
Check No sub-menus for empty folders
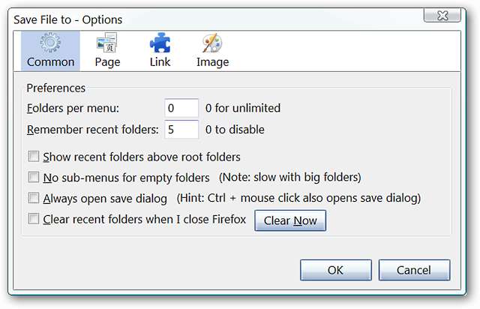[34, 178]
